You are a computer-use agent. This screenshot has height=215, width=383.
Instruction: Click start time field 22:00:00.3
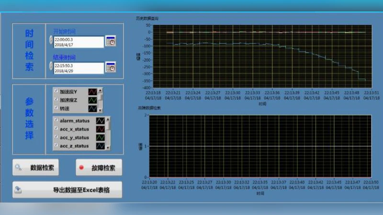[79, 42]
